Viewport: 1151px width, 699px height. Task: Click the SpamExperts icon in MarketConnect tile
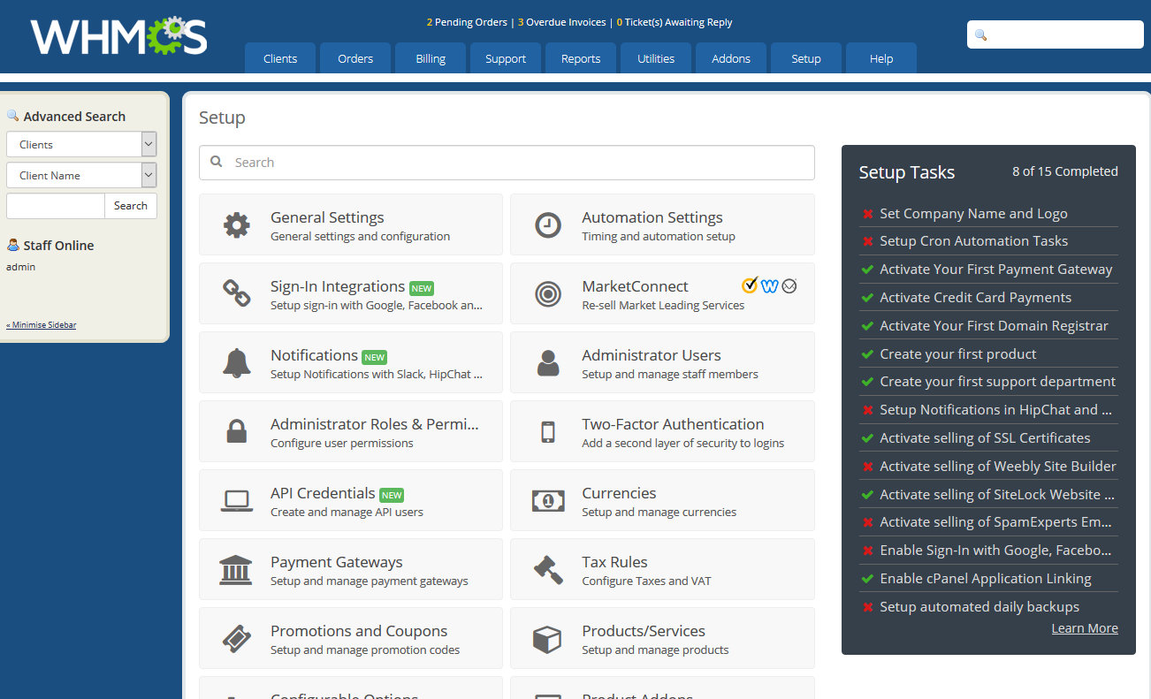click(789, 285)
